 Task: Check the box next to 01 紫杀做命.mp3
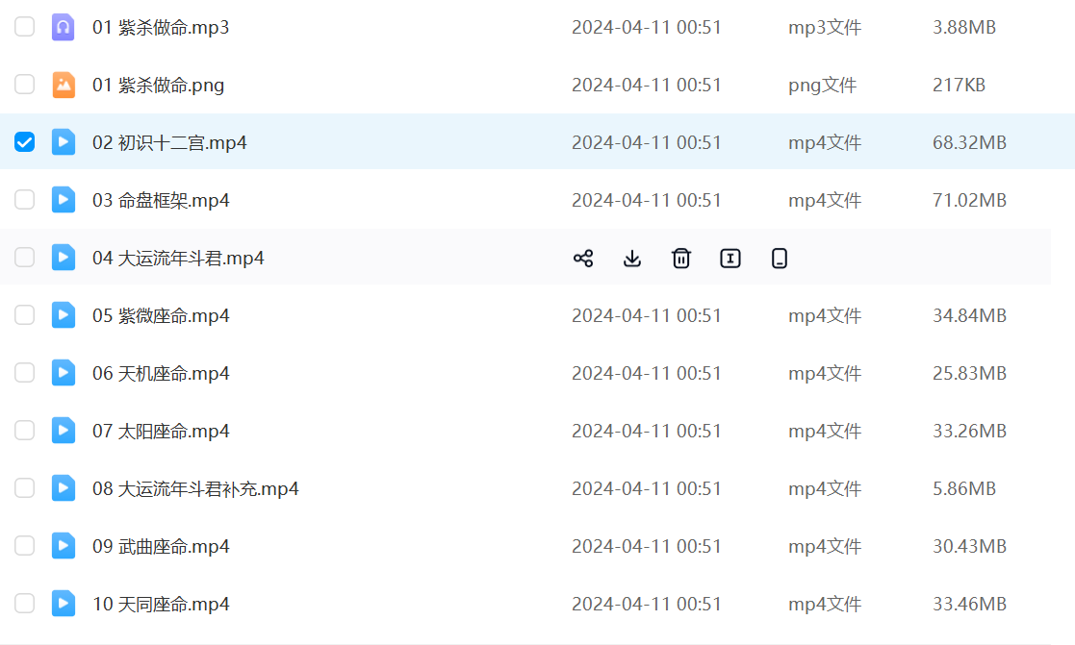tap(24, 27)
